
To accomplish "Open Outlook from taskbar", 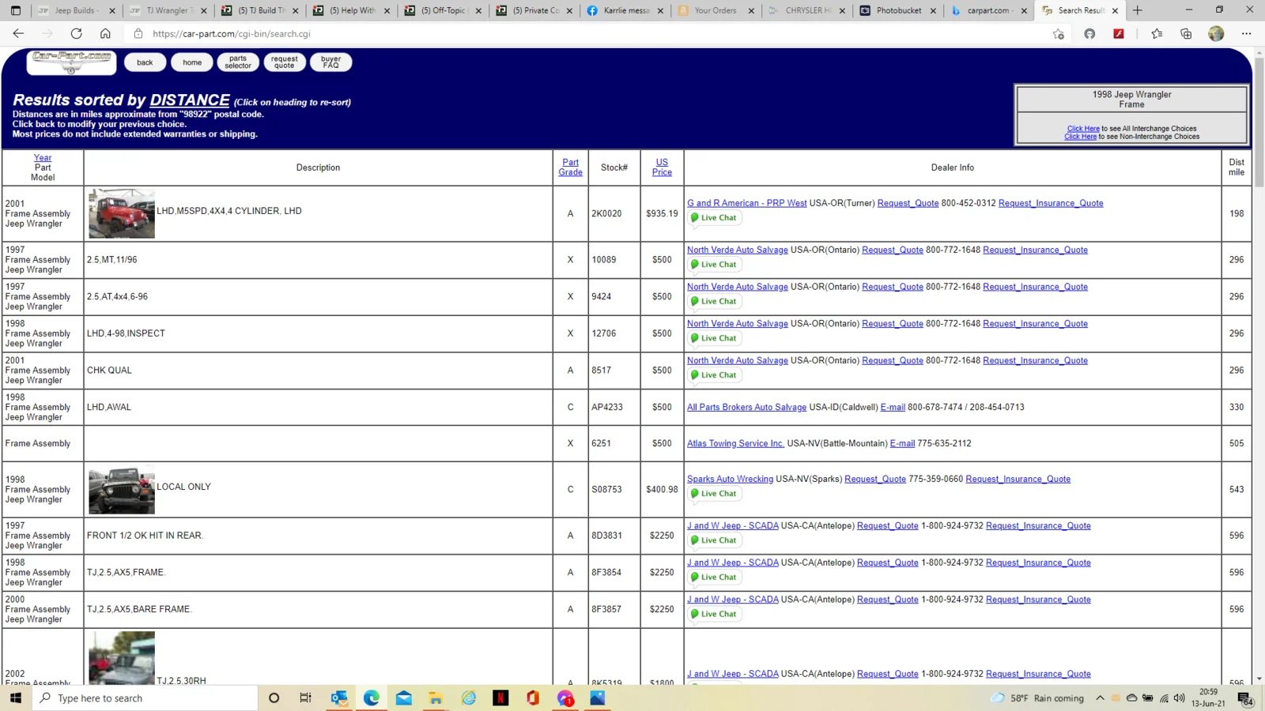I will click(338, 698).
